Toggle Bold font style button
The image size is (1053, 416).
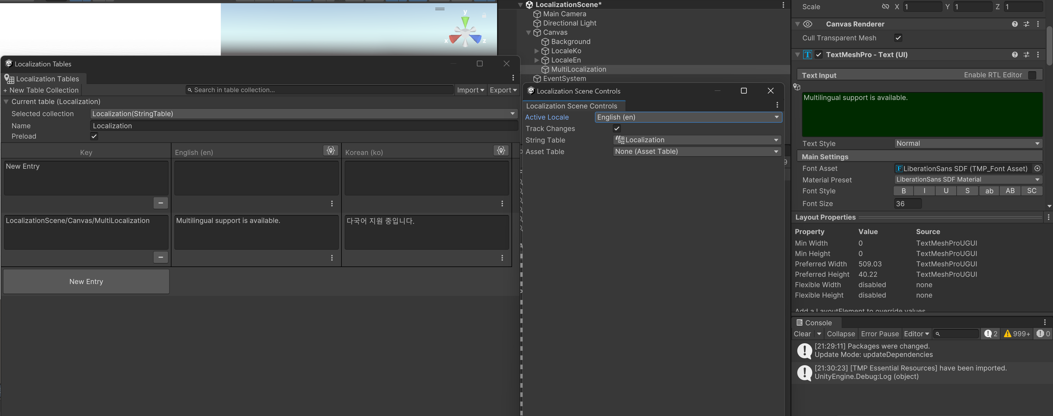coord(903,191)
